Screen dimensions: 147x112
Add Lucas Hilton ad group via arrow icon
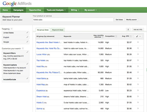click(138, 54)
